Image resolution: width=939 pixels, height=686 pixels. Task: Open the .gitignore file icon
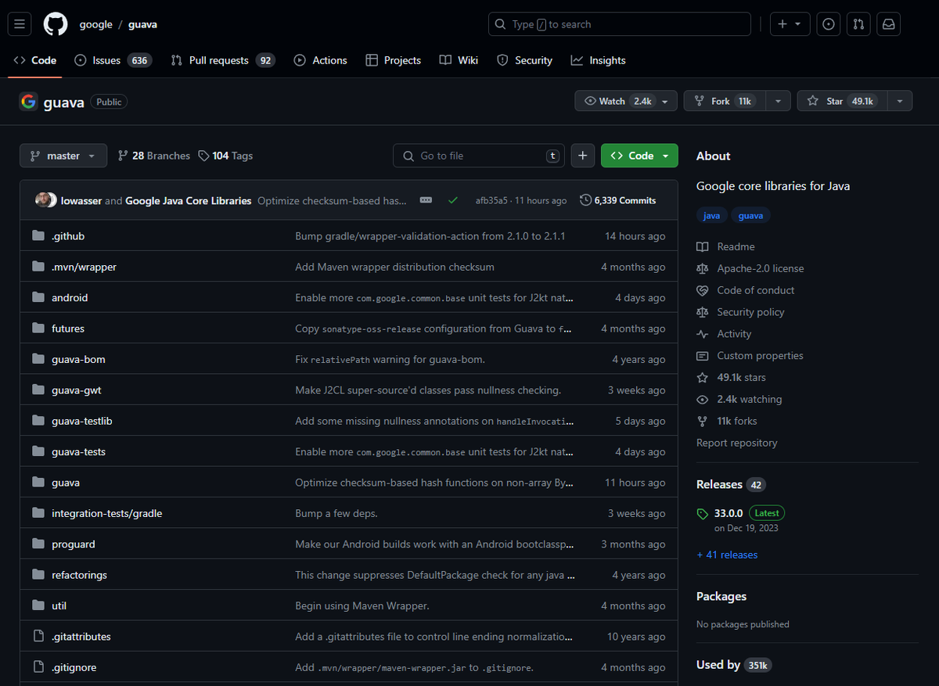pyautogui.click(x=38, y=667)
